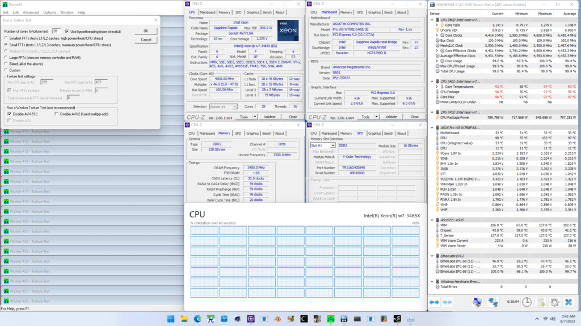
Task: Expand Core Temperatures row in HWiNFO
Action: pos(437,87)
